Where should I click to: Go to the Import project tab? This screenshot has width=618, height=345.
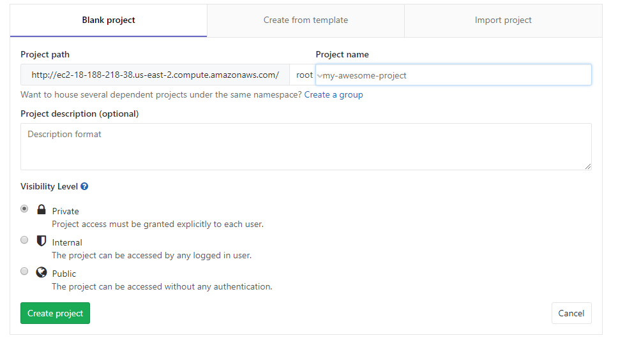click(x=503, y=20)
